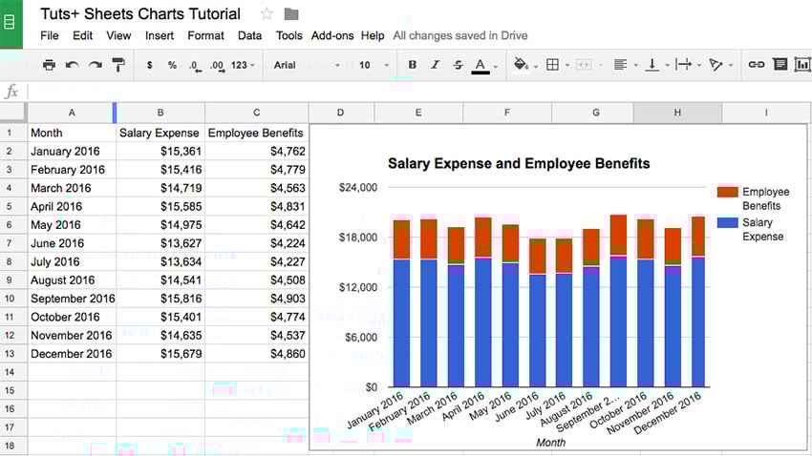The image size is (812, 456).
Task: Click the Print icon in toolbar
Action: tap(50, 65)
